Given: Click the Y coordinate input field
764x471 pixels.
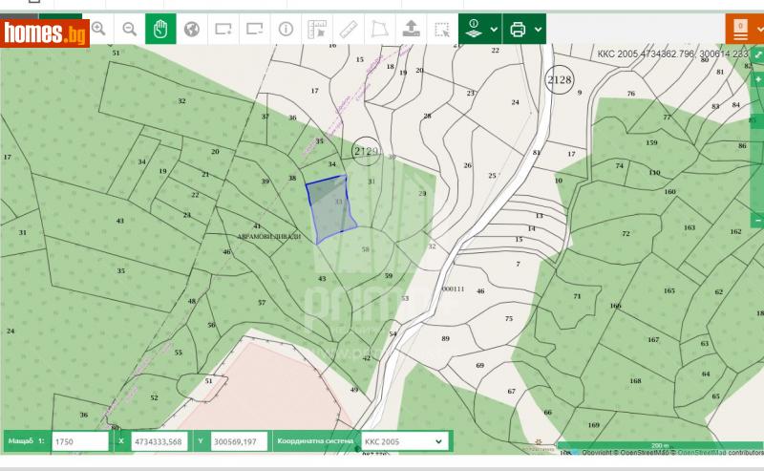Looking at the screenshot, I should (x=238, y=441).
